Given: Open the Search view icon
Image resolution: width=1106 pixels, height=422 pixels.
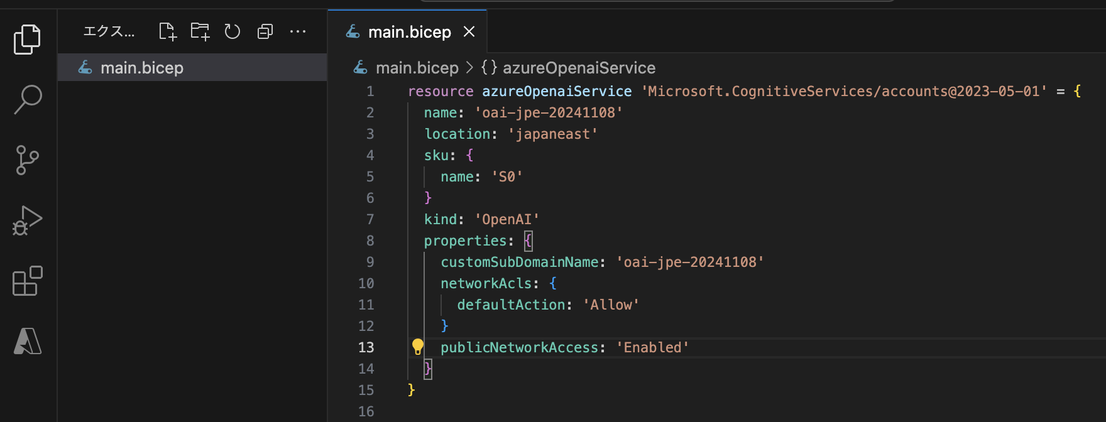Looking at the screenshot, I should coord(28,100).
